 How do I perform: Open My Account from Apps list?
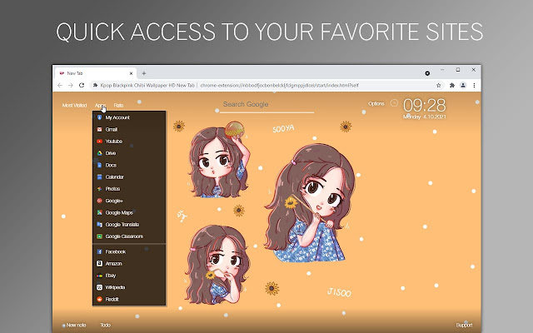[x=129, y=117]
